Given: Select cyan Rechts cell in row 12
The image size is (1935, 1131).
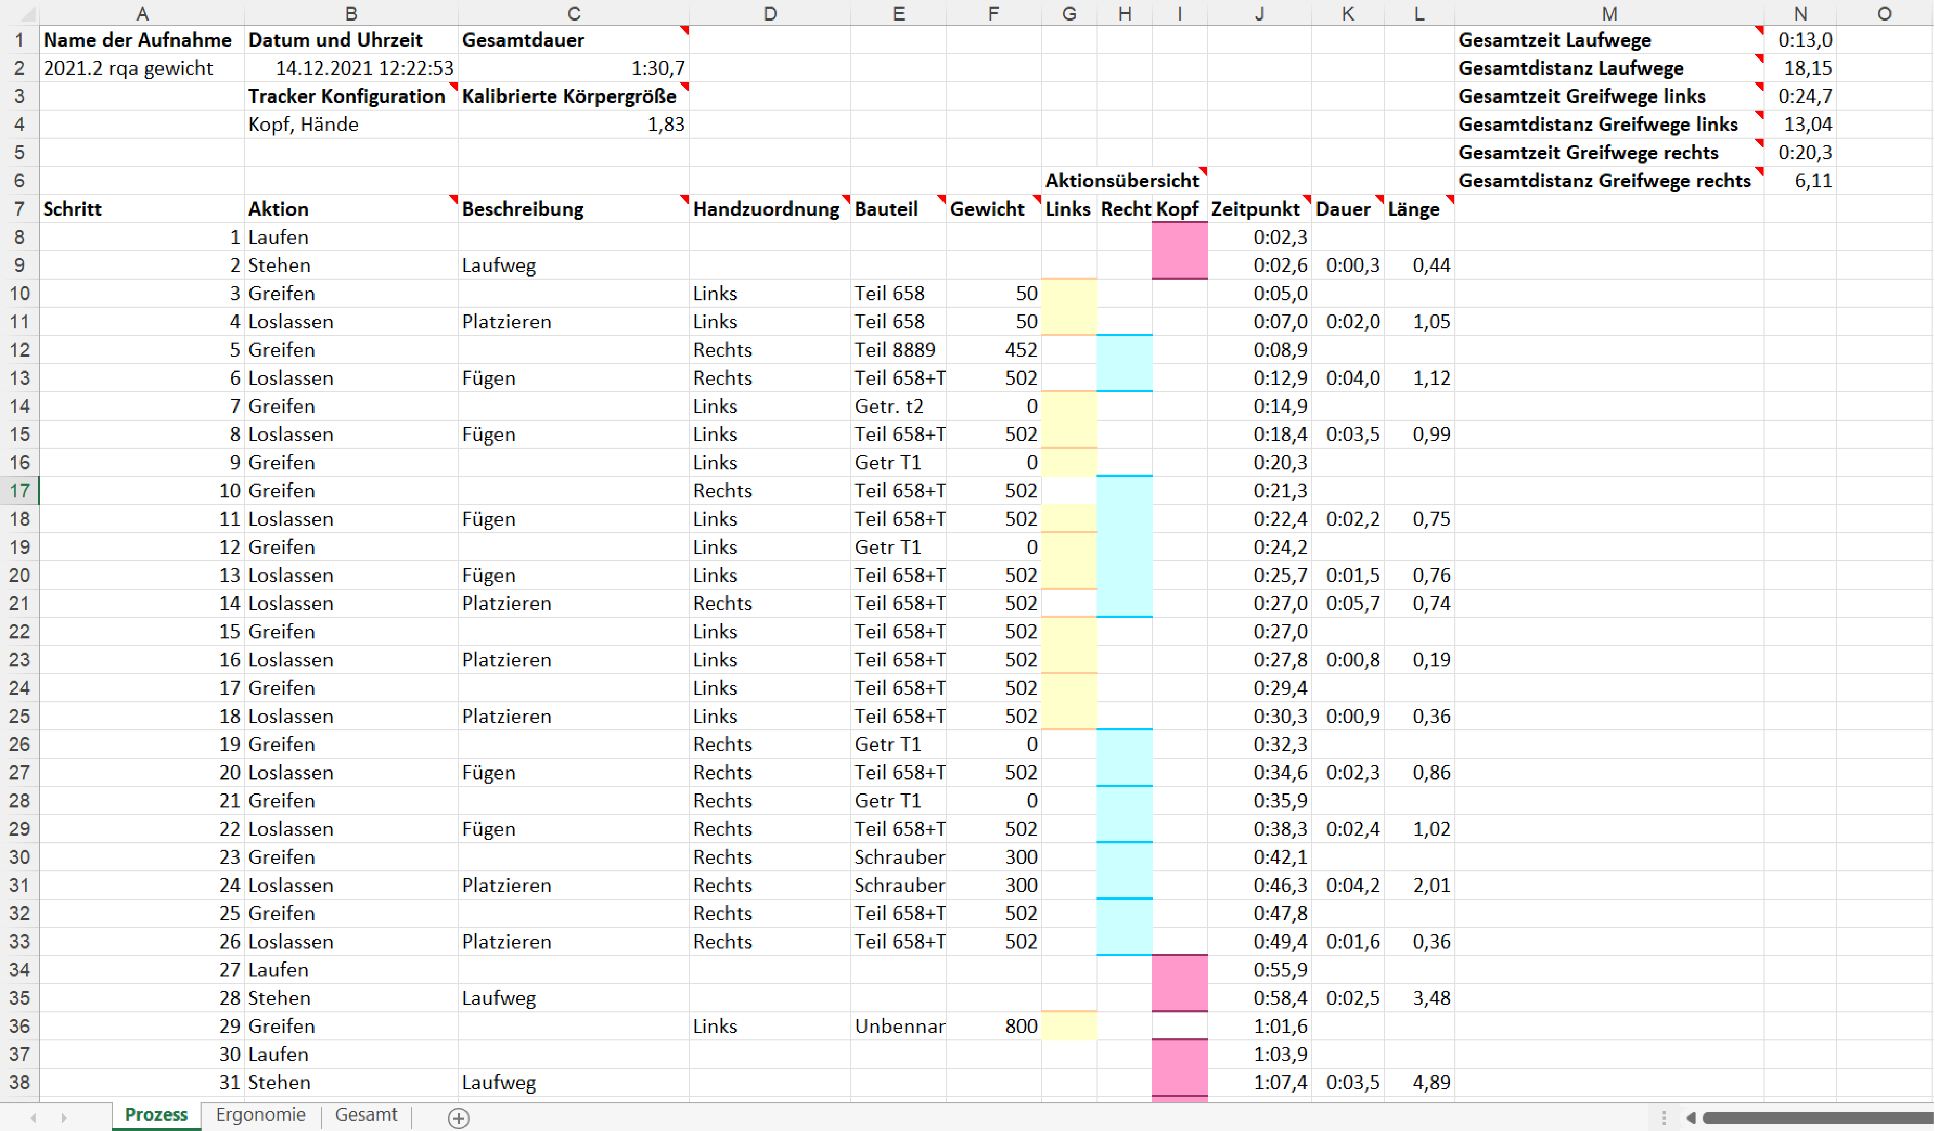Looking at the screenshot, I should pyautogui.click(x=1124, y=350).
